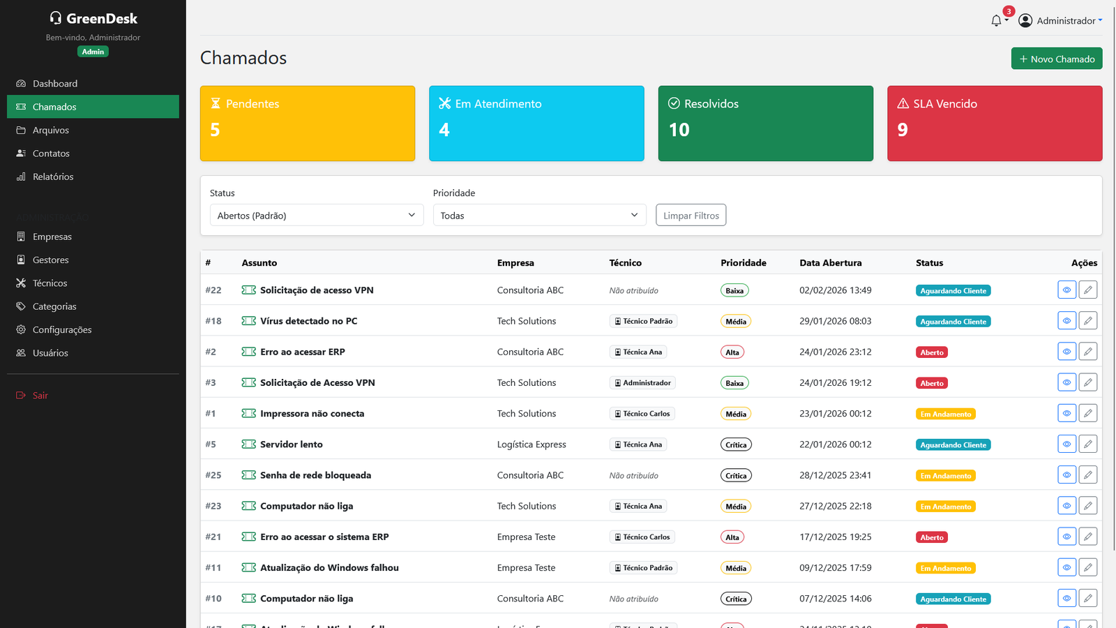Open the notification bell icon

click(x=995, y=20)
